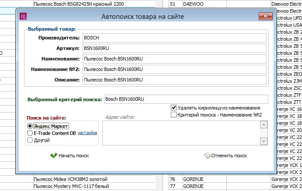Click GORENJE cell in row 76
302x191 pixels.
[x=205, y=179]
